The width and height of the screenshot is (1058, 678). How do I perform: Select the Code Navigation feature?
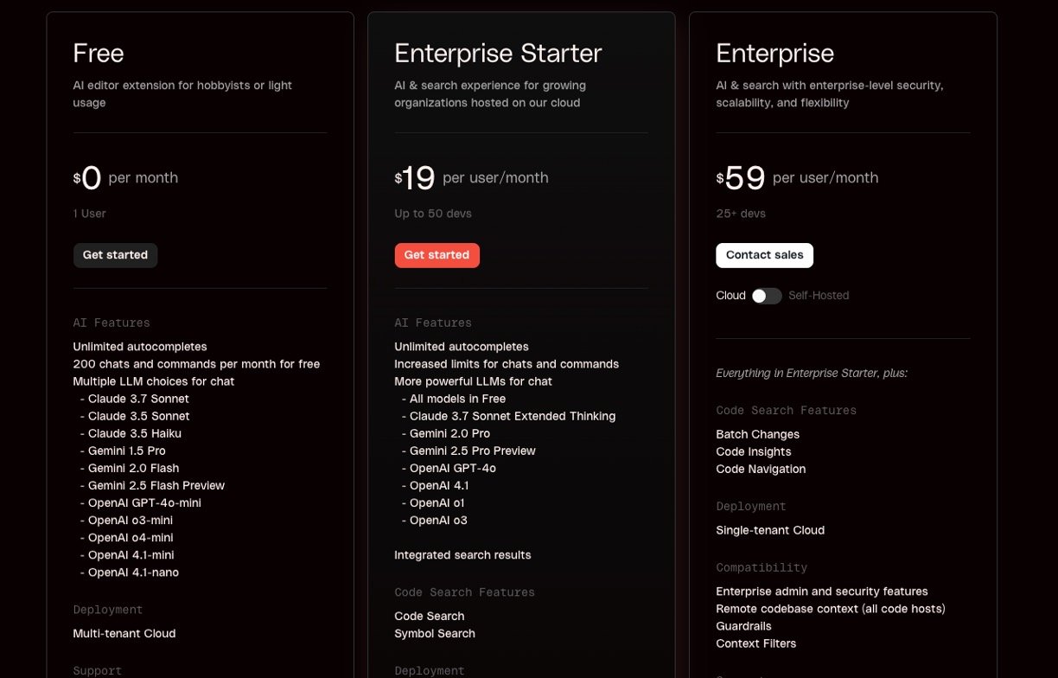761,469
